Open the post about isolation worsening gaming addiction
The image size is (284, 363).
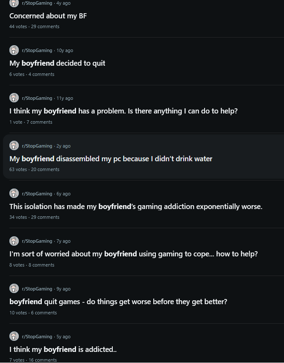point(136,206)
